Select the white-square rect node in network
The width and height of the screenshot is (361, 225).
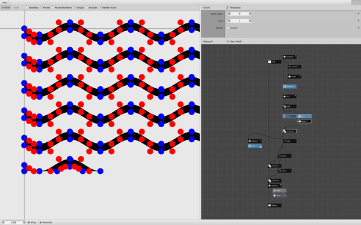tap(274, 62)
